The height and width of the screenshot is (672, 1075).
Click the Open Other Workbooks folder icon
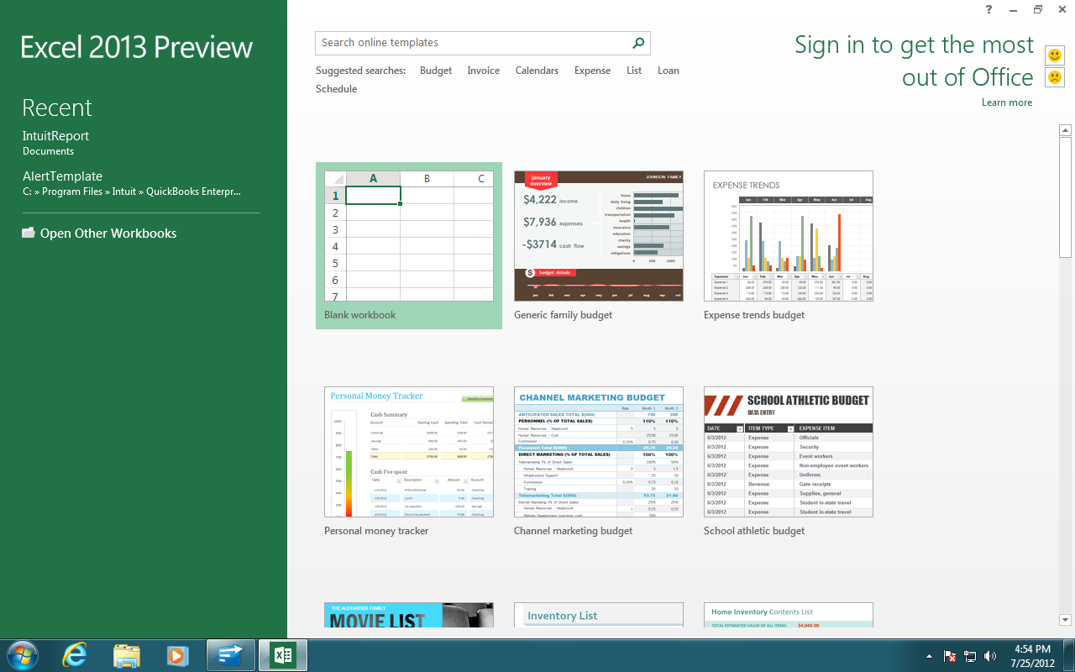click(29, 234)
